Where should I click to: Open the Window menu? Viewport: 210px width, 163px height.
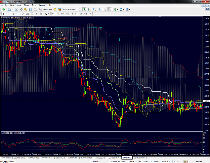click(42, 5)
